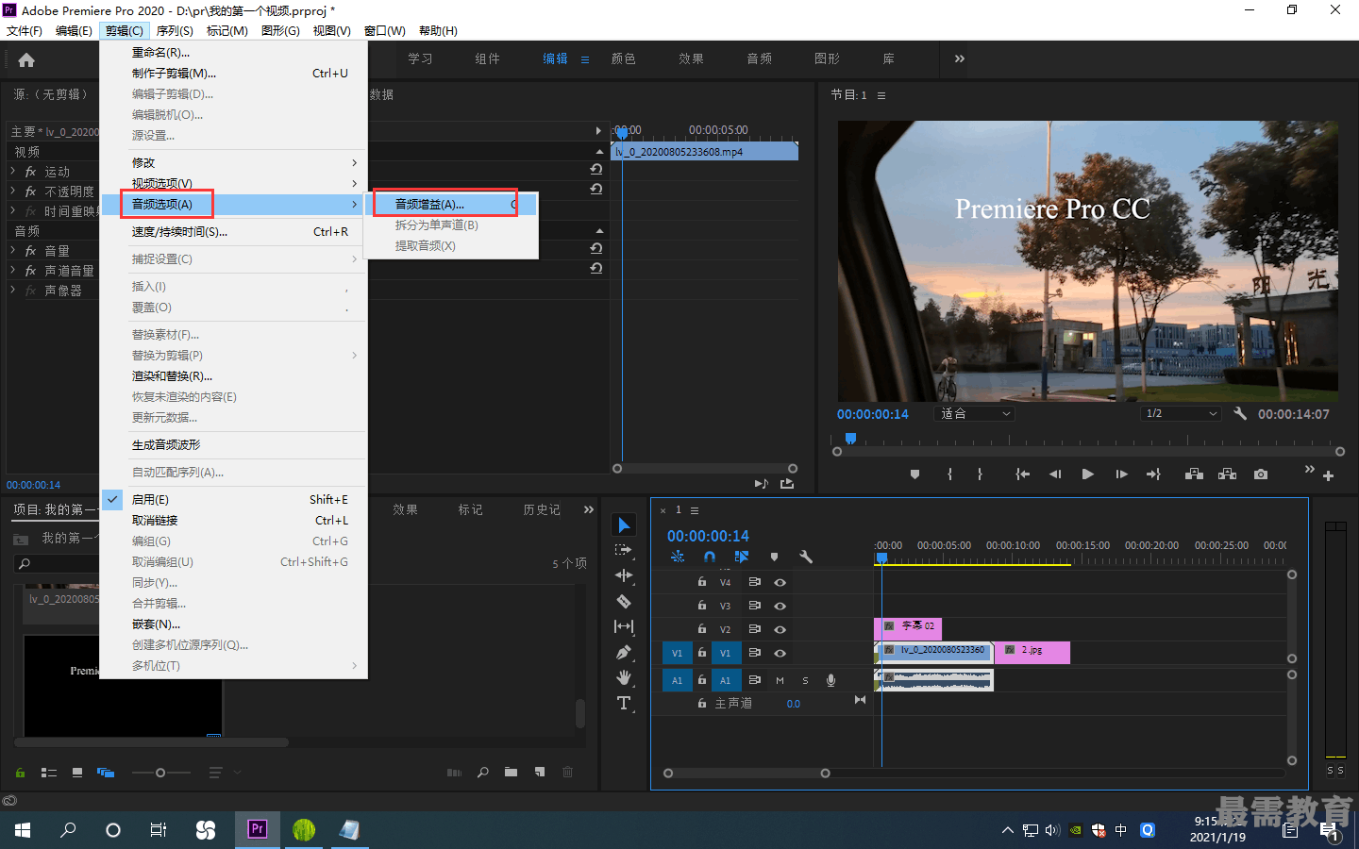Select the Type tool
1359x849 pixels.
click(x=623, y=703)
